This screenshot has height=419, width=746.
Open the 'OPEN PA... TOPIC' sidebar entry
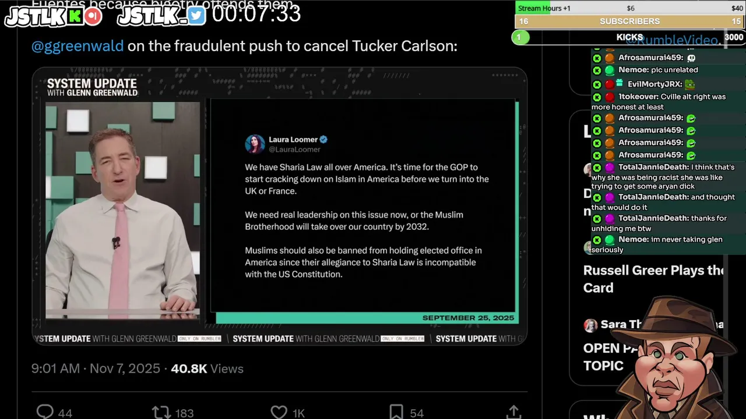tap(612, 357)
